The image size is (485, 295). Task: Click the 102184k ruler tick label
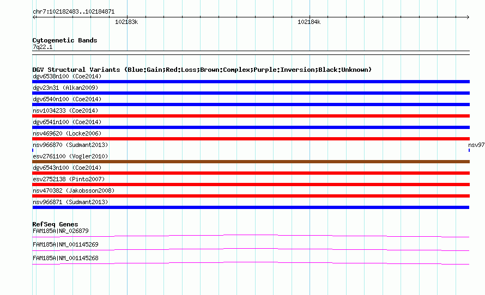(x=309, y=22)
